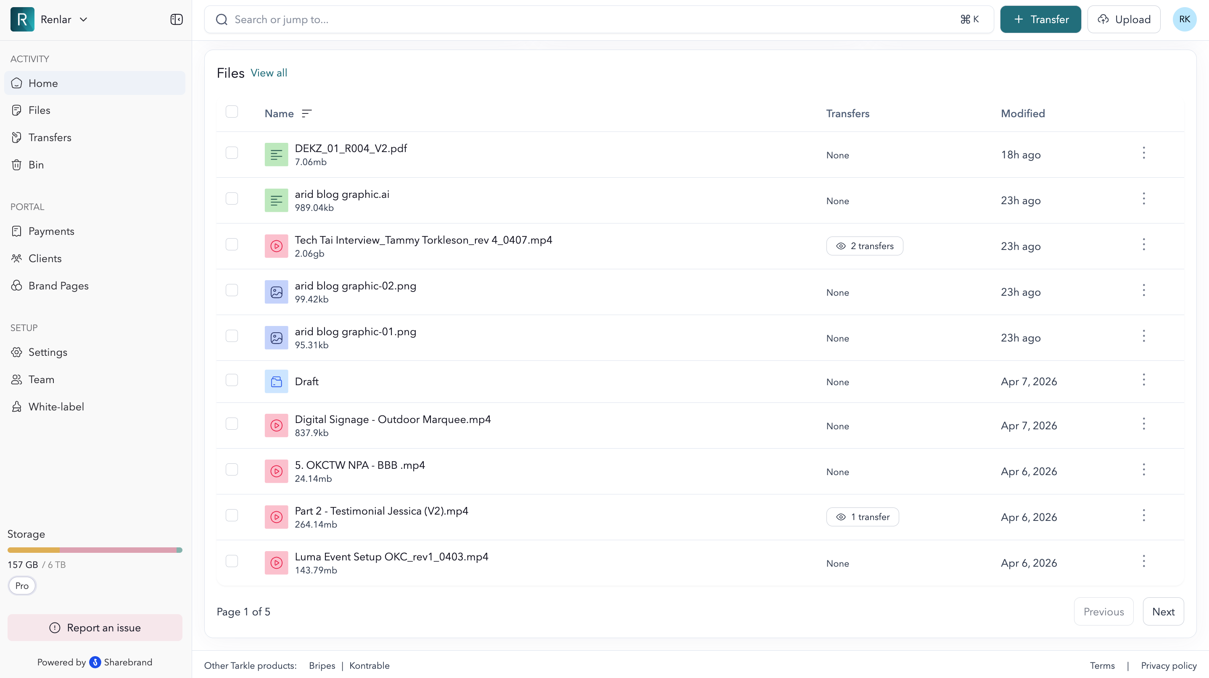Open the Transfers section in sidebar
Screen dimensions: 1209x678
(x=49, y=137)
